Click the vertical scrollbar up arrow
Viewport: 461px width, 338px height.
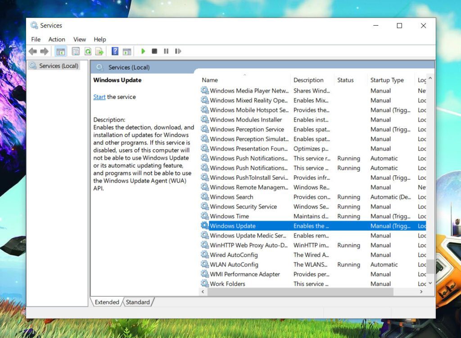coord(430,78)
